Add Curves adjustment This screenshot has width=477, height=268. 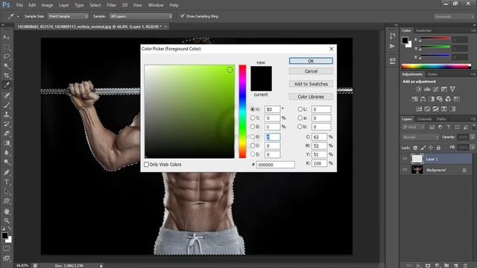(435, 89)
